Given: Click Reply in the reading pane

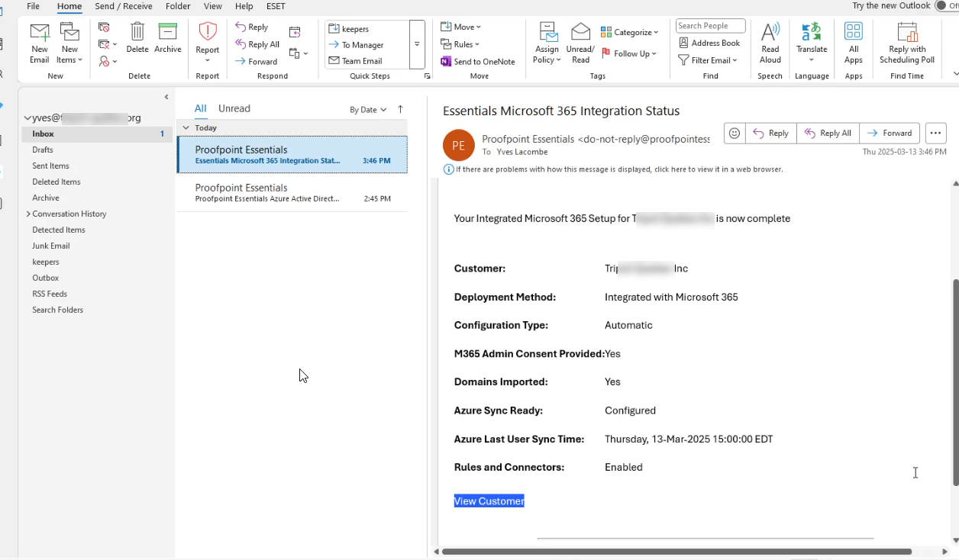Looking at the screenshot, I should 770,133.
